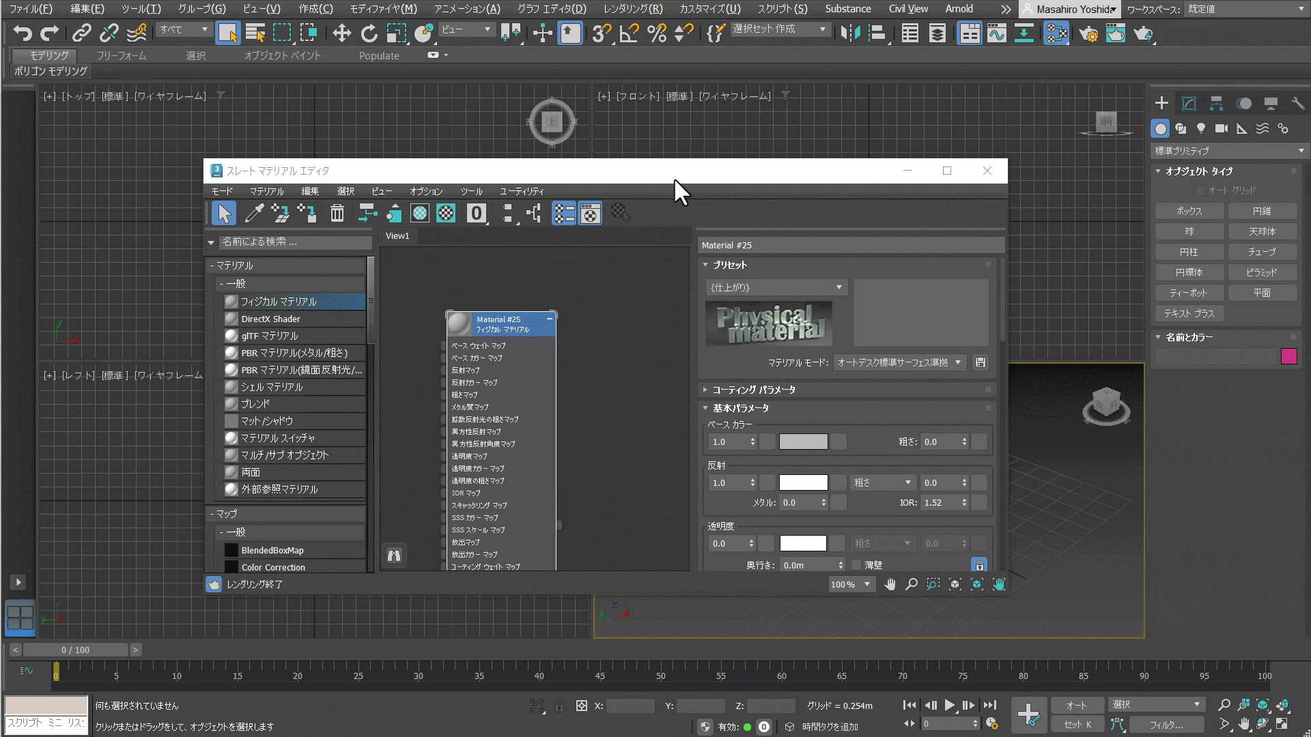
Task: Click the white reflection color swatch
Action: [804, 482]
